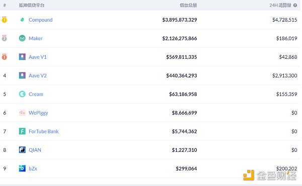Click the help icon beside 24H column header
This screenshot has width=302, height=186.
pos(295,6)
